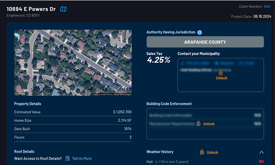The width and height of the screenshot is (275, 165).
Task: Select the address 10694 E Powers Dr
Action: pos(31,9)
